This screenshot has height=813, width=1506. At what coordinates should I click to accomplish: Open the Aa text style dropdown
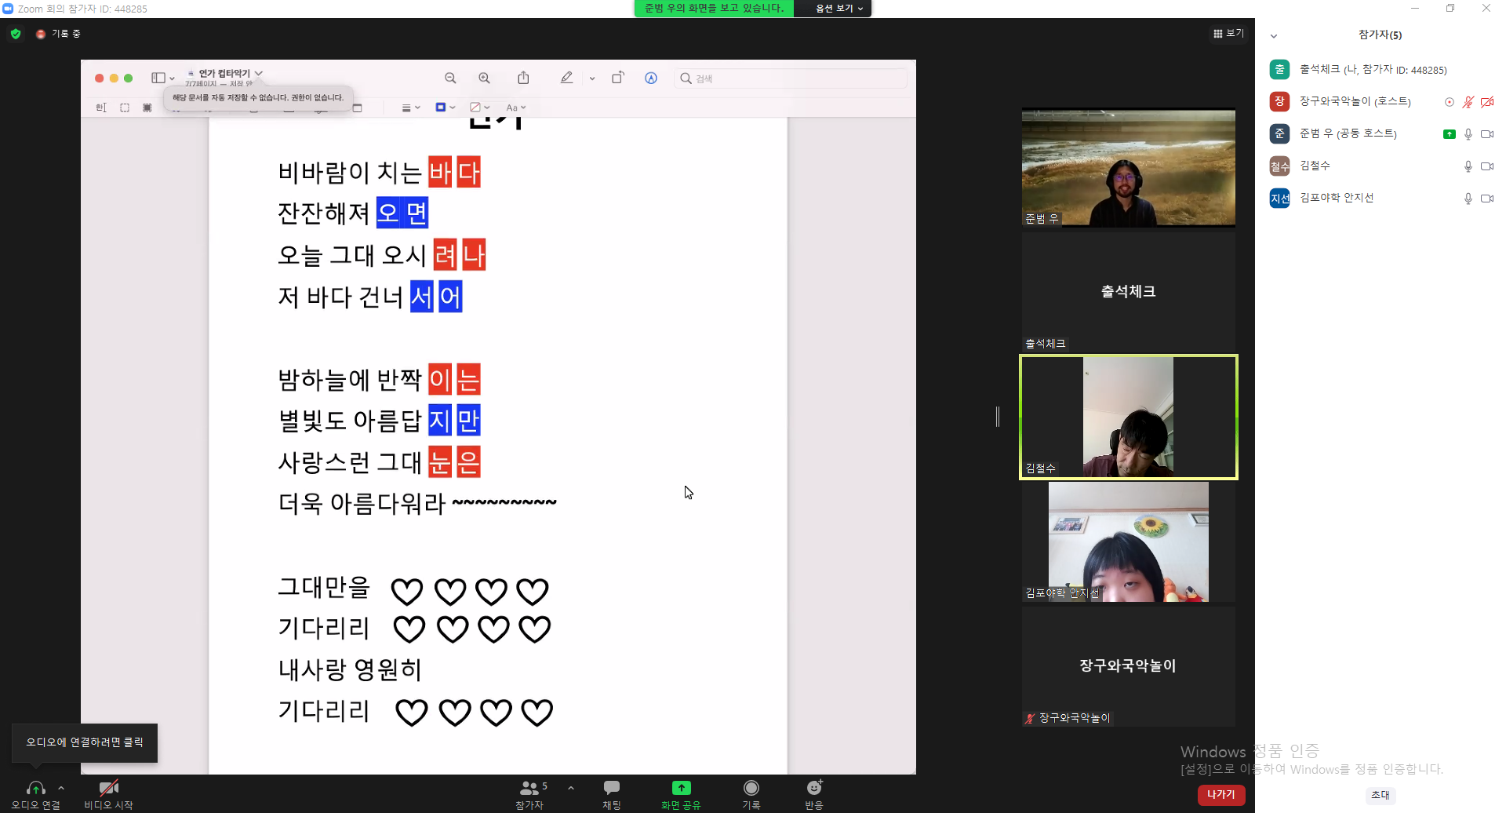pyautogui.click(x=515, y=108)
